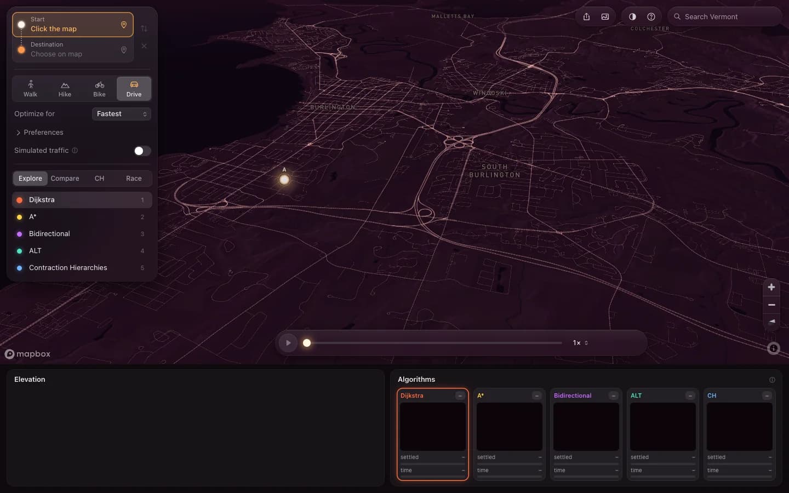Screen dimensions: 789x493
Task: Open the 1x playback speed selector
Action: [x=580, y=343]
